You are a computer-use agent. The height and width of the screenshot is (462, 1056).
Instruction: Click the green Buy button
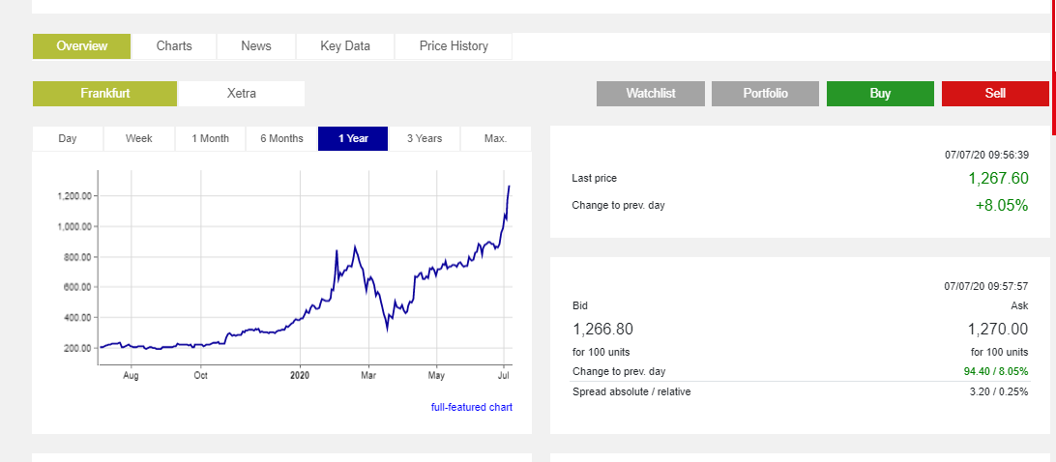coord(880,94)
